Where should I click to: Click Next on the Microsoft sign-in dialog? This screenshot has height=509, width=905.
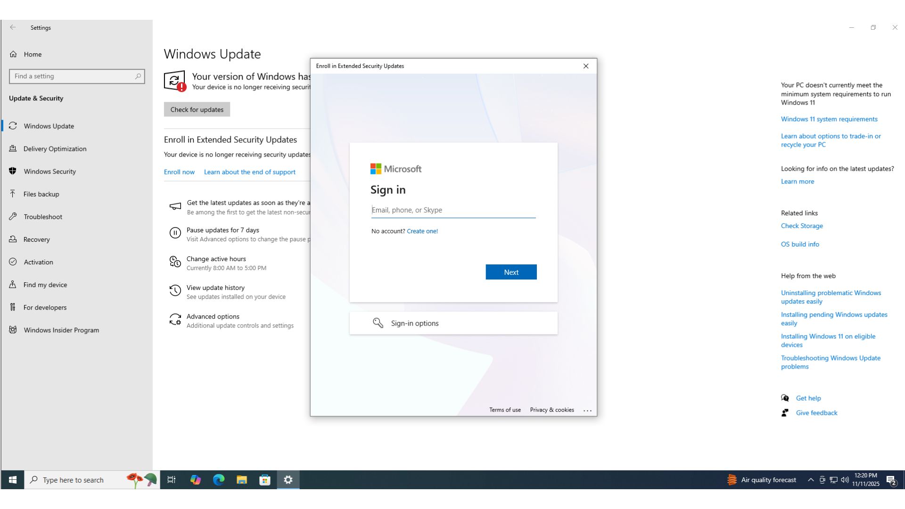(511, 272)
